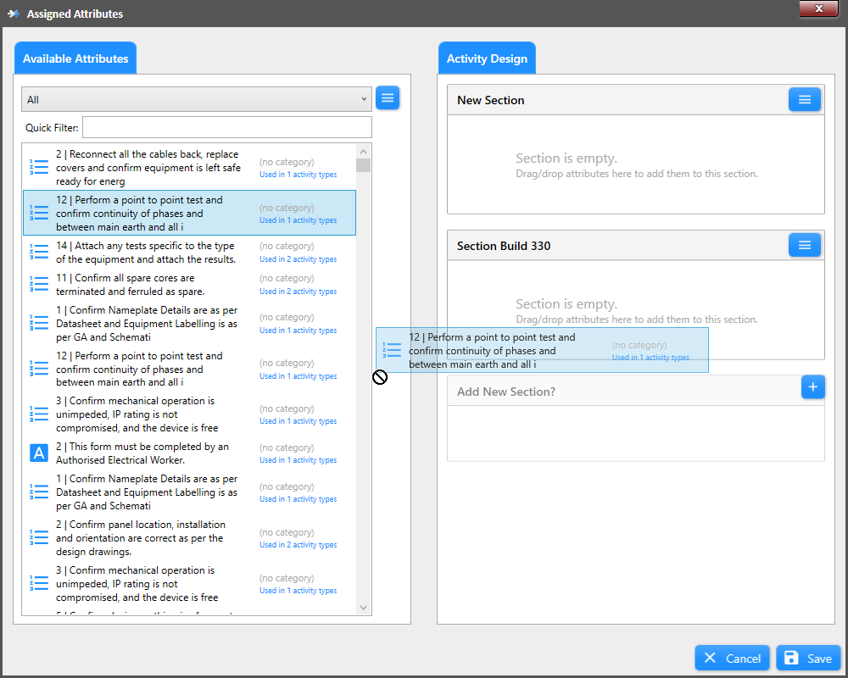Click 'Used in 2 activity types' link for item 14
This screenshot has width=848, height=678.
(298, 259)
